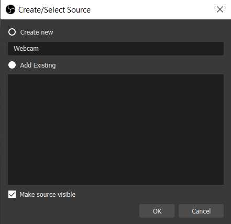Screen dimensions: 231x224
Task: Click the OK text to accept source
Action: [157, 211]
